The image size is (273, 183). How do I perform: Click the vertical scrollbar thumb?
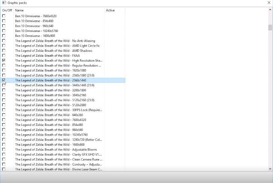pyautogui.click(x=270, y=28)
